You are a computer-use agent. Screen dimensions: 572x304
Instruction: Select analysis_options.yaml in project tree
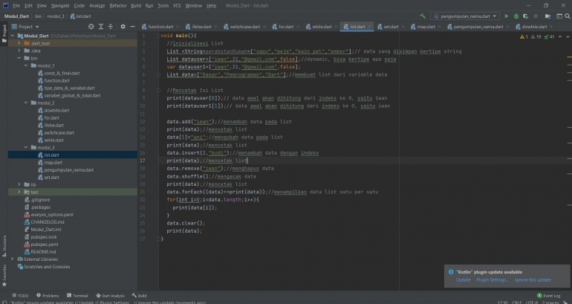tap(51, 215)
